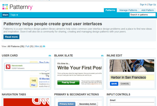The width and height of the screenshot is (157, 106).
Task: Open the harbor boat photo thumbnail
Action: [x=132, y=66]
